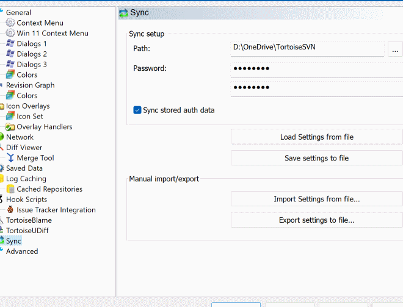Select Icon Overlays in the tree
Image resolution: width=403 pixels, height=307 pixels.
(27, 106)
